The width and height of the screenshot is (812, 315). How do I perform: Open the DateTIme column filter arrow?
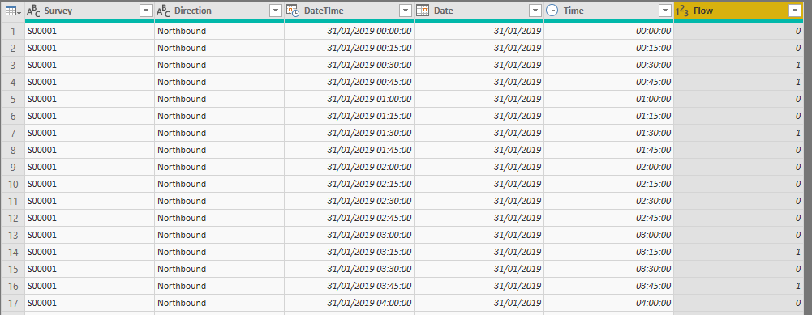[x=406, y=11]
